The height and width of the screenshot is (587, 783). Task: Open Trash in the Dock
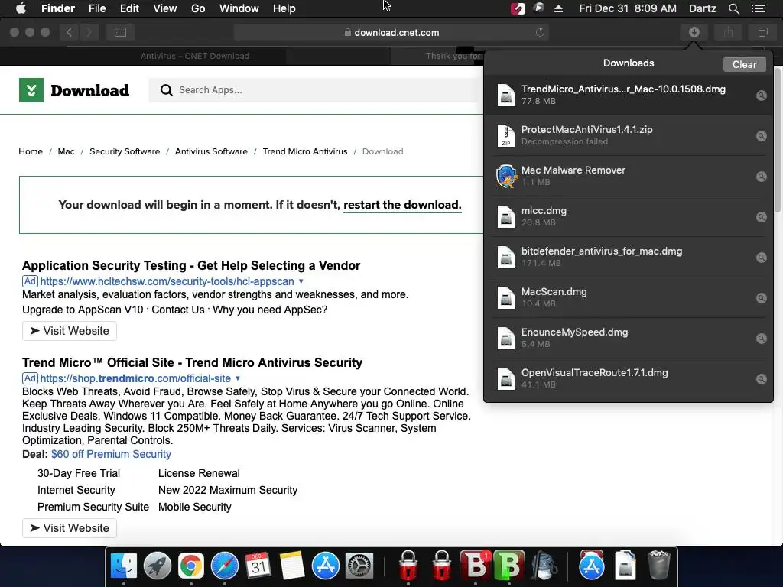pyautogui.click(x=658, y=565)
